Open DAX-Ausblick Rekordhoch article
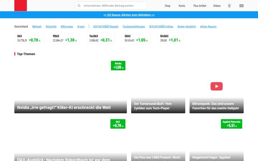 pyautogui.click(x=63, y=159)
